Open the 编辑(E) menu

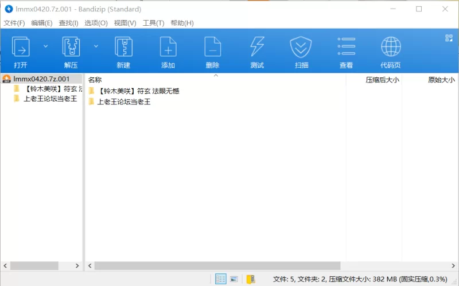[41, 23]
